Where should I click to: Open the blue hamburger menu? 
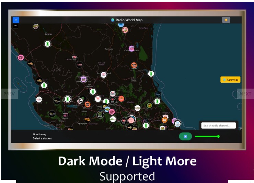pos(16,20)
